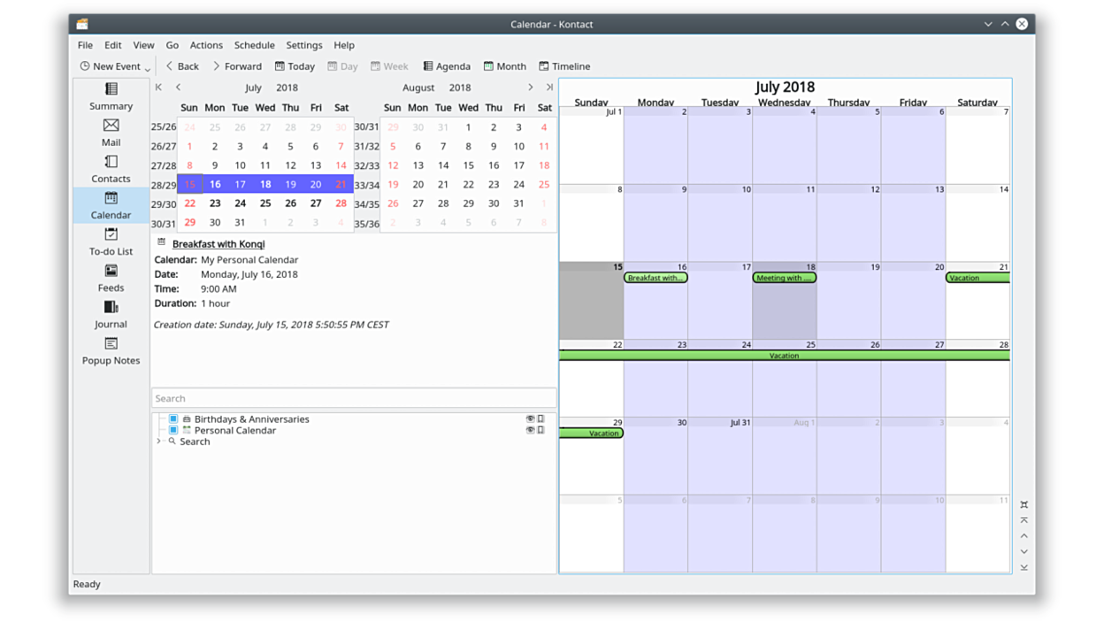Viewport: 1104px width, 621px height.
Task: Open the Schedule menu
Action: tap(254, 45)
